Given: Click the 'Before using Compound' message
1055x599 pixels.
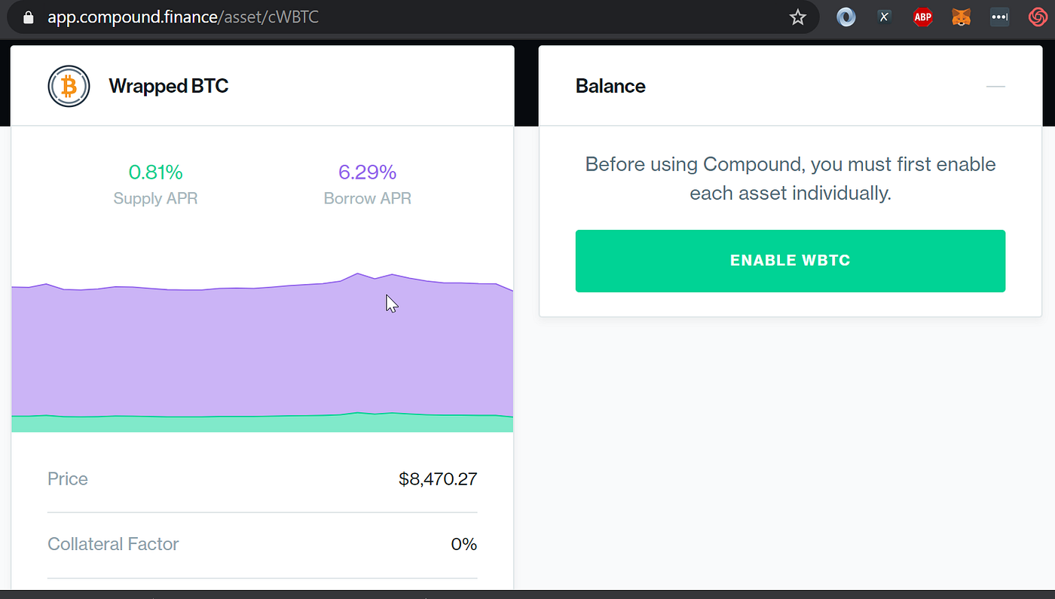Looking at the screenshot, I should 790,179.
